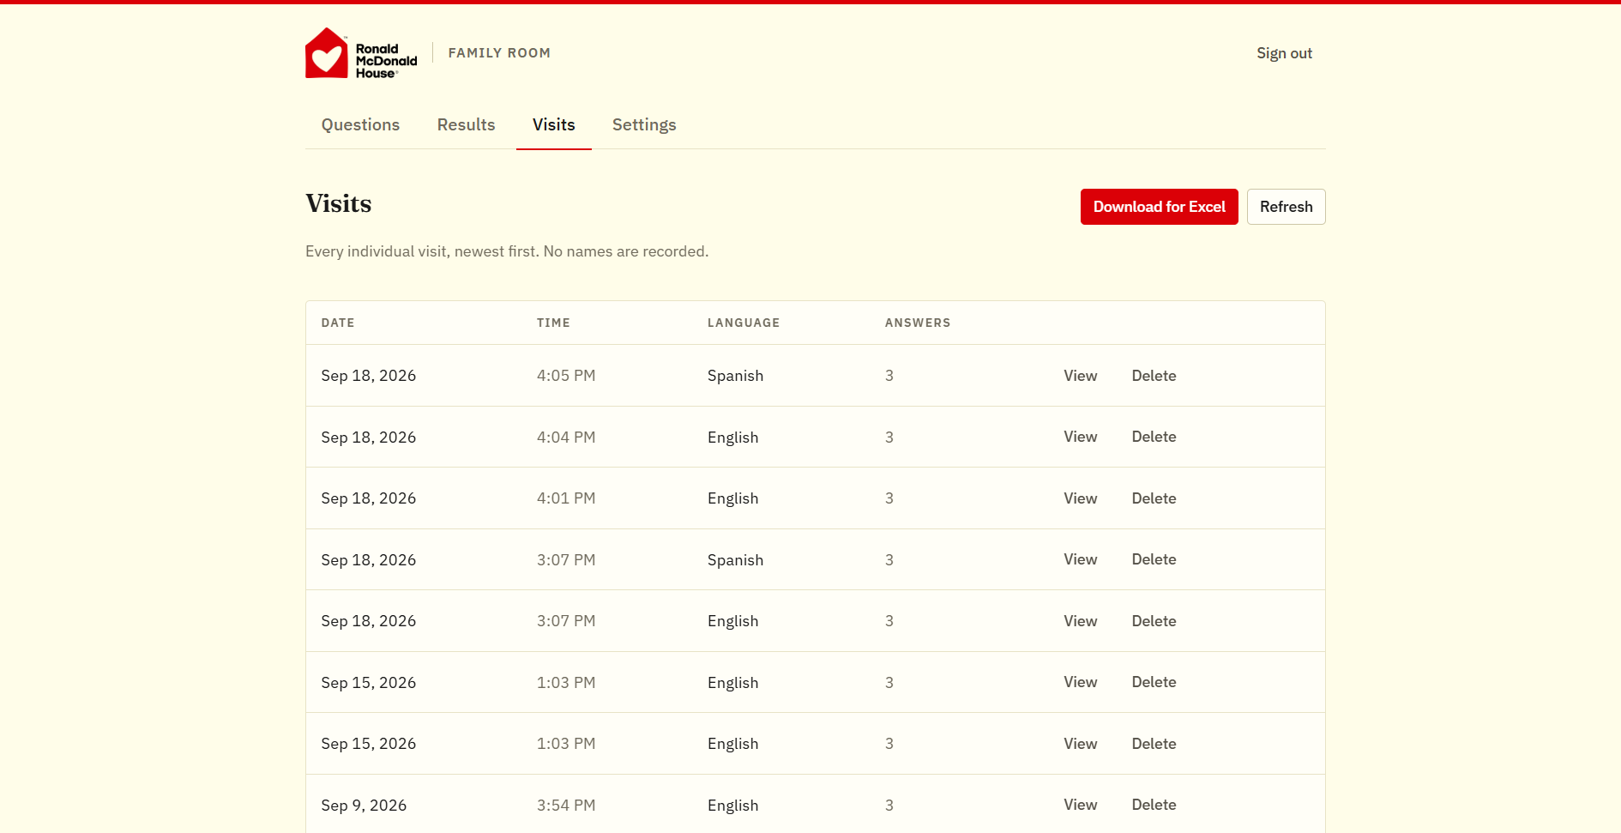The width and height of the screenshot is (1621, 833).
Task: Click the LANGUAGE column header
Action: pyautogui.click(x=744, y=323)
